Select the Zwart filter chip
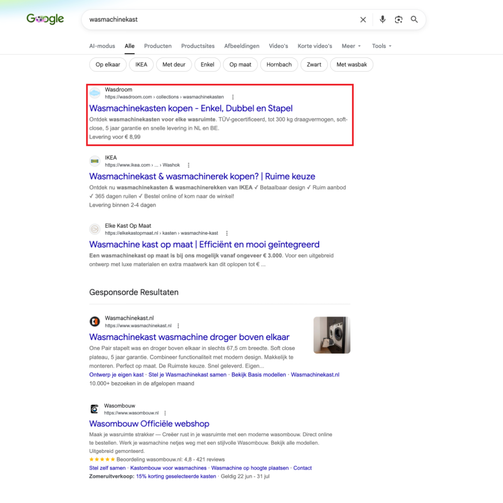503x503 pixels. [x=314, y=64]
